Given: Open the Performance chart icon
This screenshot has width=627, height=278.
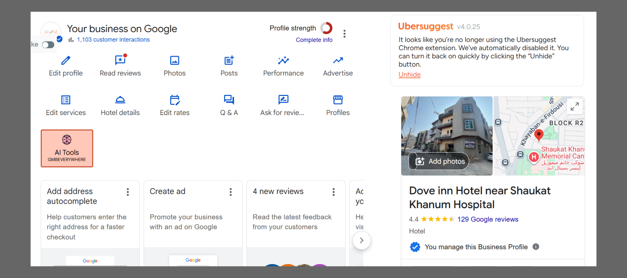Looking at the screenshot, I should (283, 61).
